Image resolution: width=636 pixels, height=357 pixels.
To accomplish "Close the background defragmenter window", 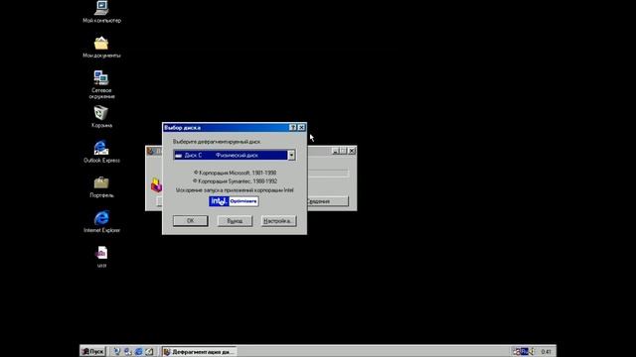I will pos(351,151).
